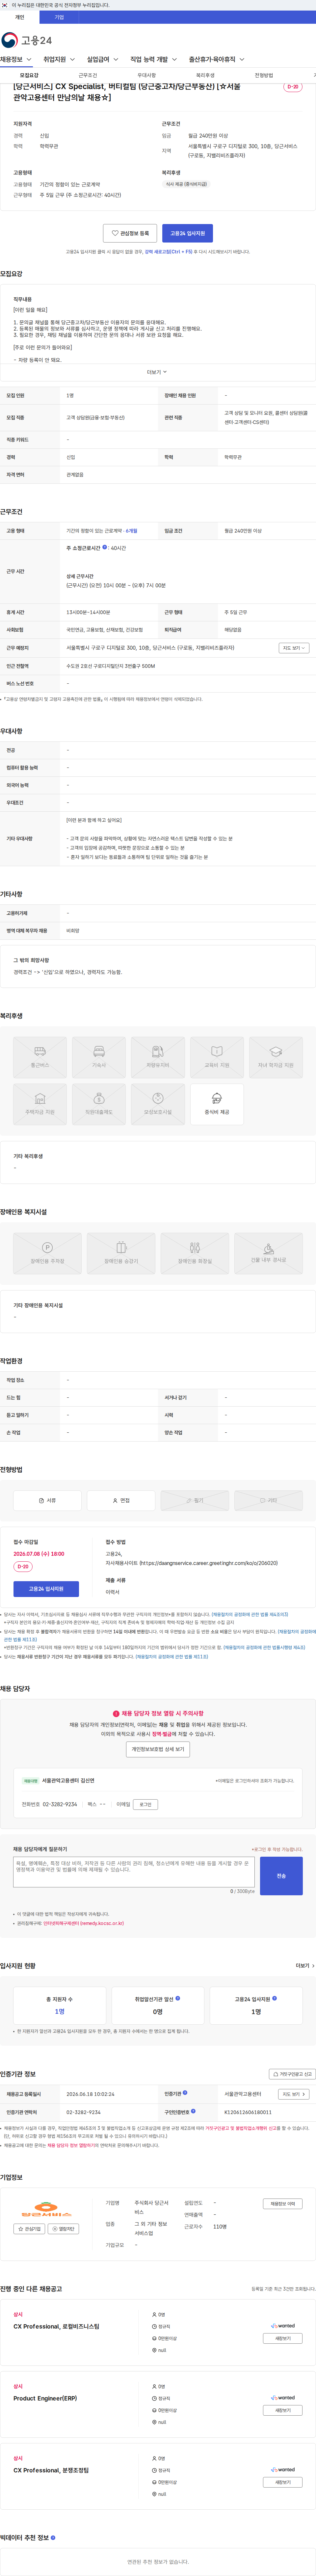The height and width of the screenshot is (2576, 316).
Task: Click the 차량유지비 benefit icon
Action: (157, 1057)
